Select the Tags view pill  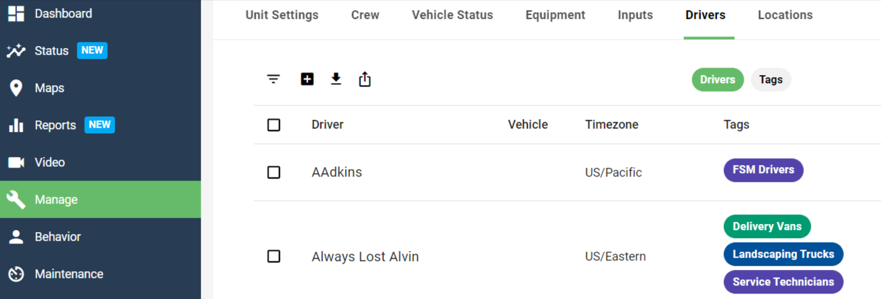point(771,80)
